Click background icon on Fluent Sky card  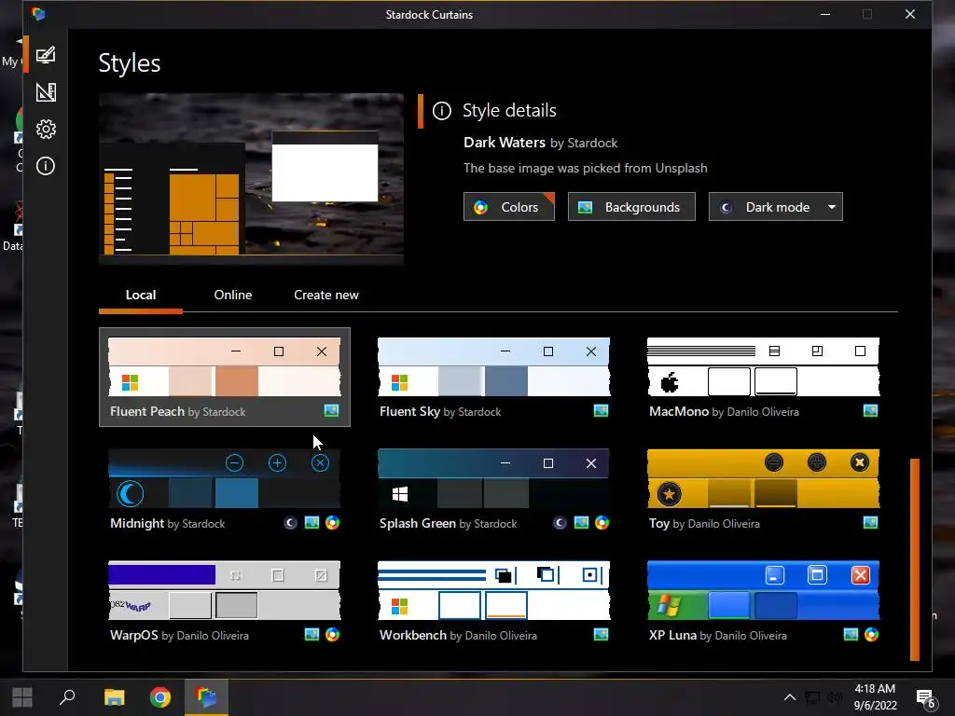click(x=602, y=411)
